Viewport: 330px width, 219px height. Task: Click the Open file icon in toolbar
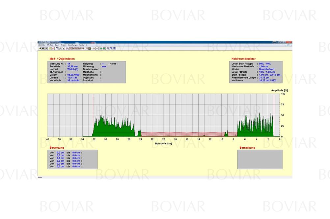pyautogui.click(x=40, y=48)
